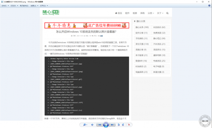Maximize the Photo Viewer window
This screenshot has width=212, height=128.
[203, 2]
